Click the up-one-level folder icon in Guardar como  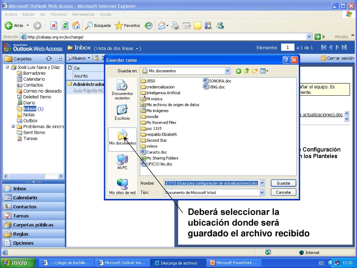(246, 71)
